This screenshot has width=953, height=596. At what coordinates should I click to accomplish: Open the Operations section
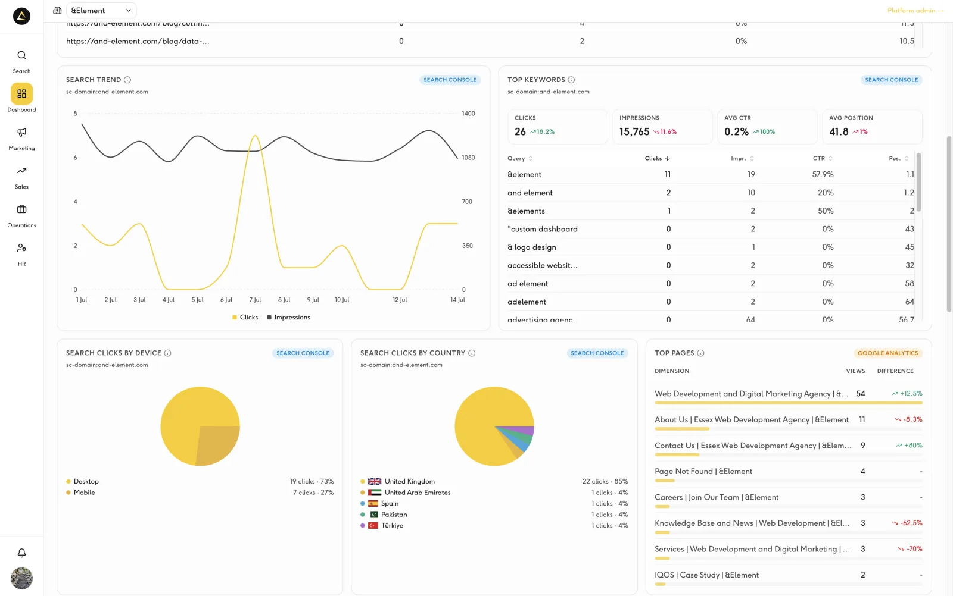tap(21, 216)
